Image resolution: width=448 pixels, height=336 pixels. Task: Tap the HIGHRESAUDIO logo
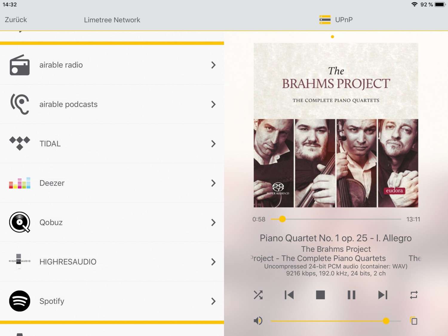pos(20,261)
